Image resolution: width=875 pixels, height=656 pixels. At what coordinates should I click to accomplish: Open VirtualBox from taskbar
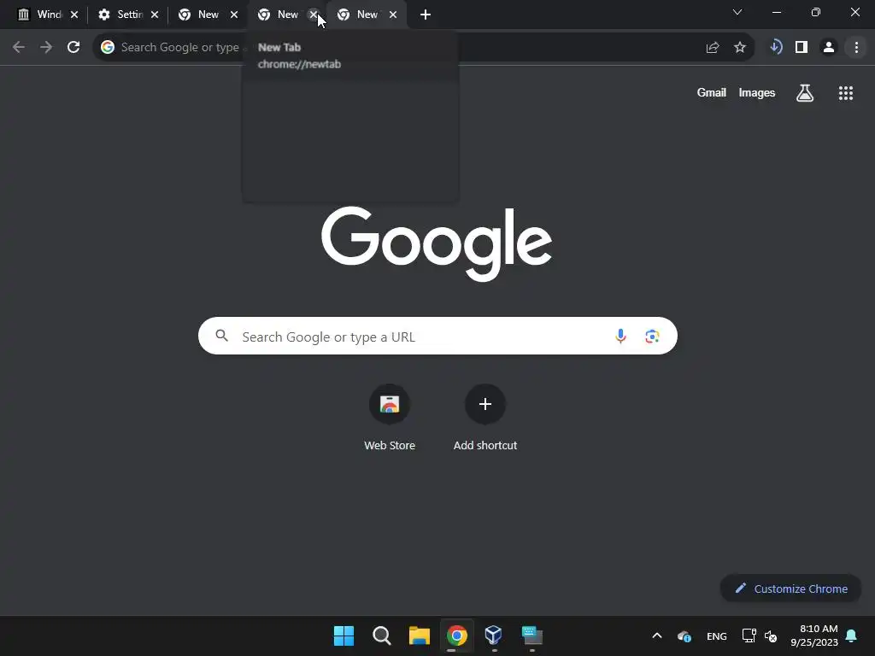tap(494, 635)
